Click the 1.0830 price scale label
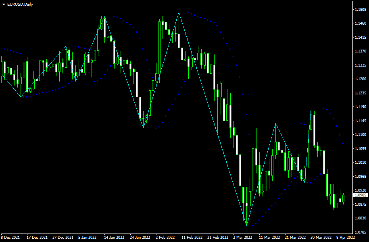Screen dimensions: 369x242 tap(361, 218)
